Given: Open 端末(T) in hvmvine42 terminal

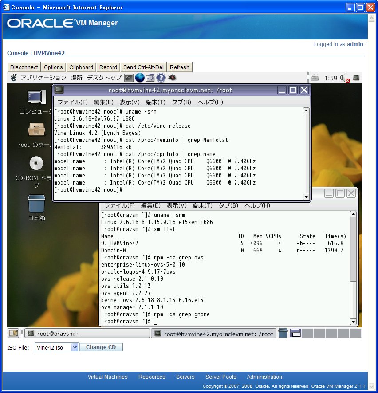Looking at the screenshot, I should 156,102.
